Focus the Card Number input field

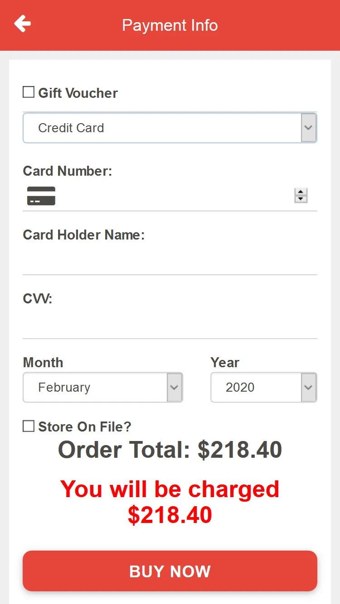tap(175, 196)
